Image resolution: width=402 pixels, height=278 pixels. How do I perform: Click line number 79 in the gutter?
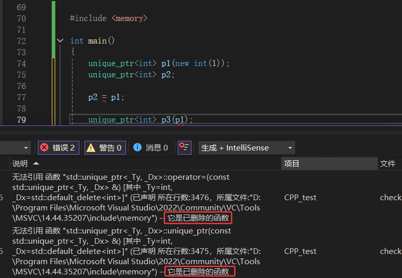click(x=22, y=120)
